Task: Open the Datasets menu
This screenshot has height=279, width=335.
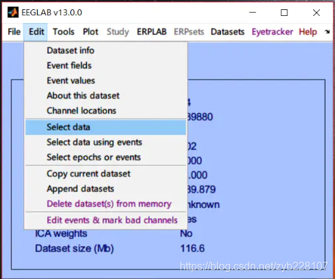Action: click(x=228, y=32)
